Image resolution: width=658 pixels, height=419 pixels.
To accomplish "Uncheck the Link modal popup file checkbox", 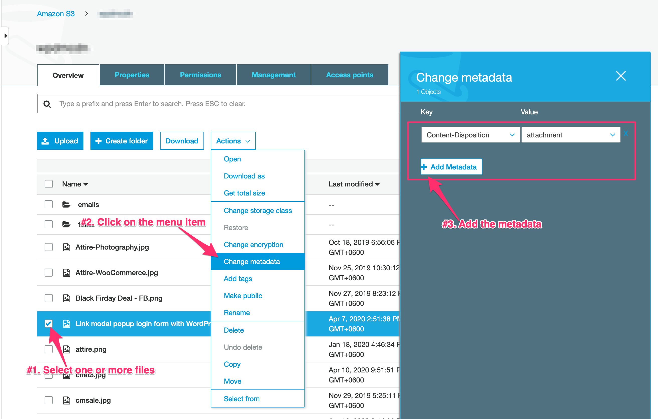I will click(48, 324).
